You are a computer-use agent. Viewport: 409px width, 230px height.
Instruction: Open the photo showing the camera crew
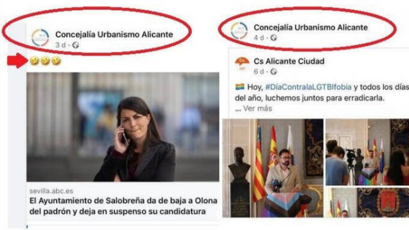point(367,152)
